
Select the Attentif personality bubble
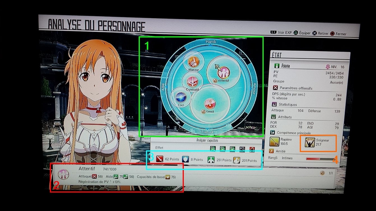(x=223, y=72)
